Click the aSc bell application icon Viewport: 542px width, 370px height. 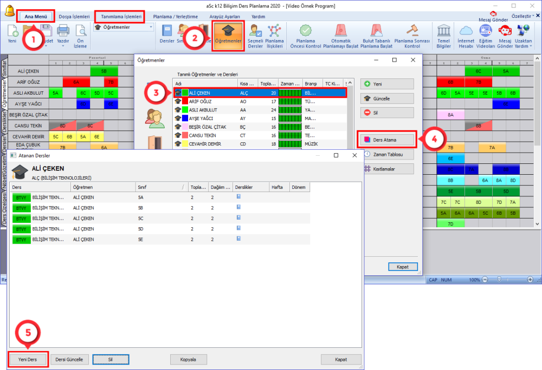point(10,11)
